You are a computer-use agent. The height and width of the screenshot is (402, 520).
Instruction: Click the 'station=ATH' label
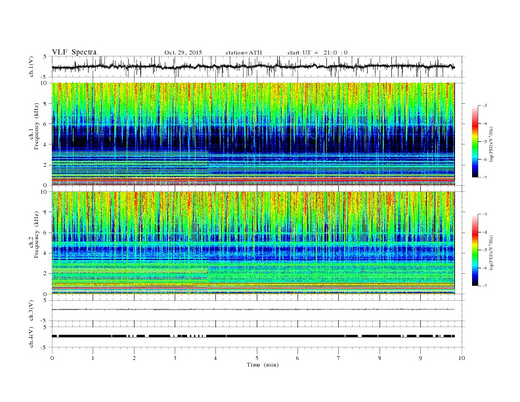click(244, 53)
